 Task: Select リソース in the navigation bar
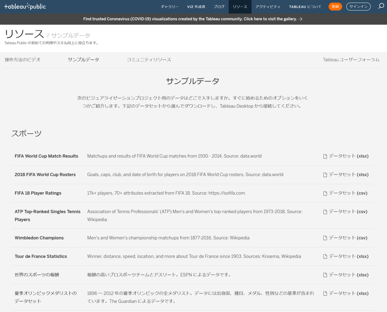point(240,6)
